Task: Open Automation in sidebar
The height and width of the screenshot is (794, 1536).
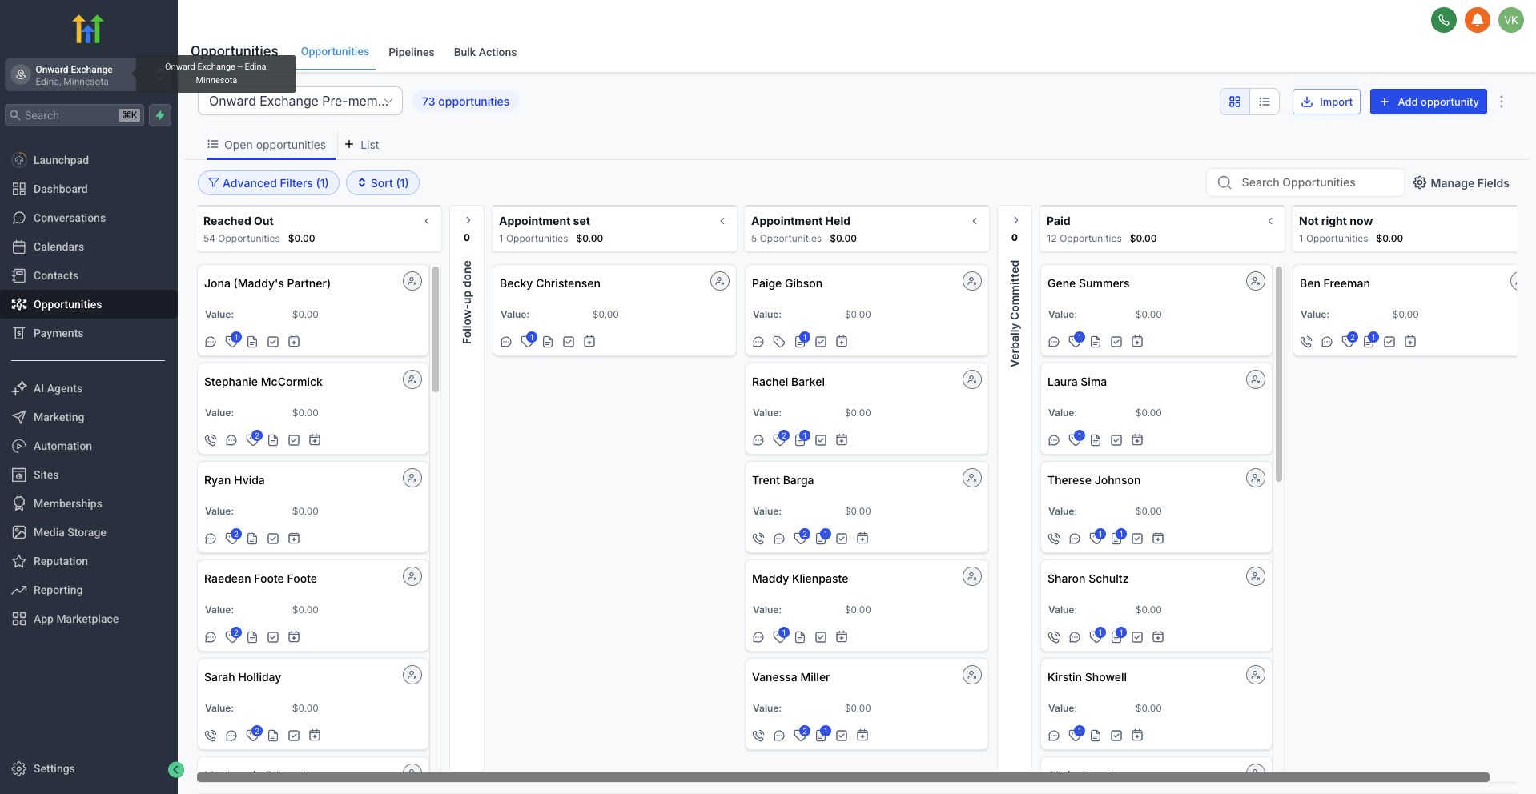Action: point(88,446)
